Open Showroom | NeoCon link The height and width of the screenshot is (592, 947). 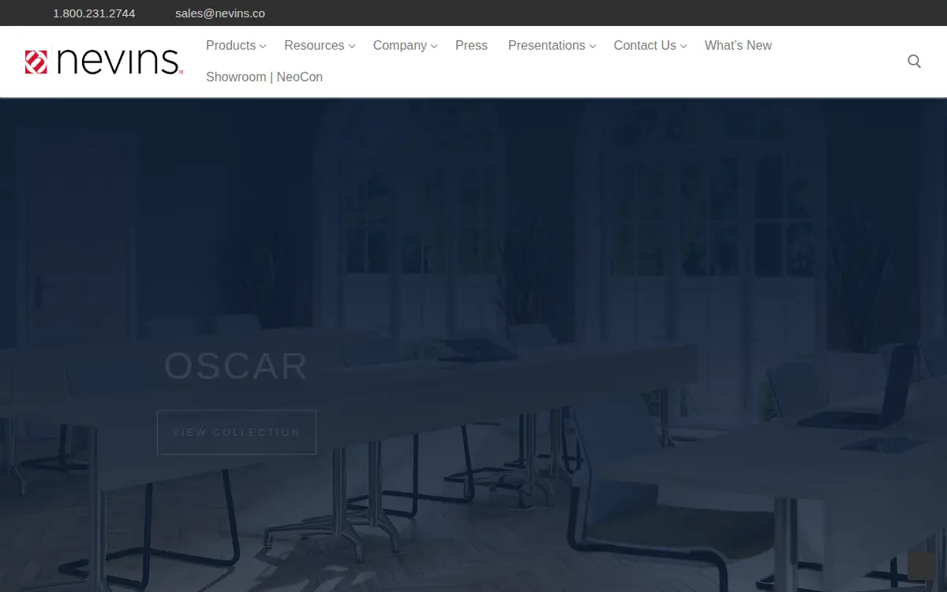(264, 77)
